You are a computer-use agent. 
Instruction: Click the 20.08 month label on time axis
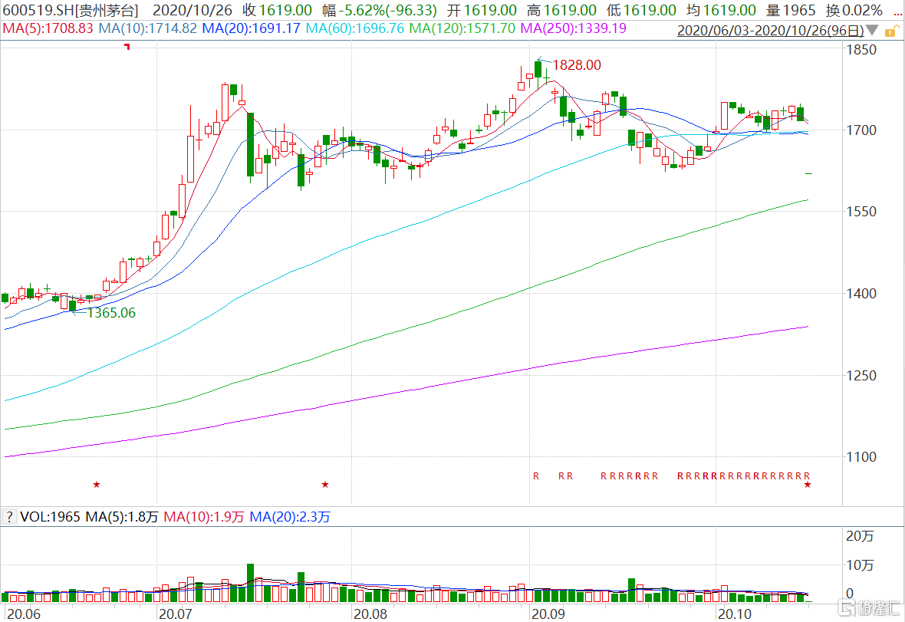(370, 614)
